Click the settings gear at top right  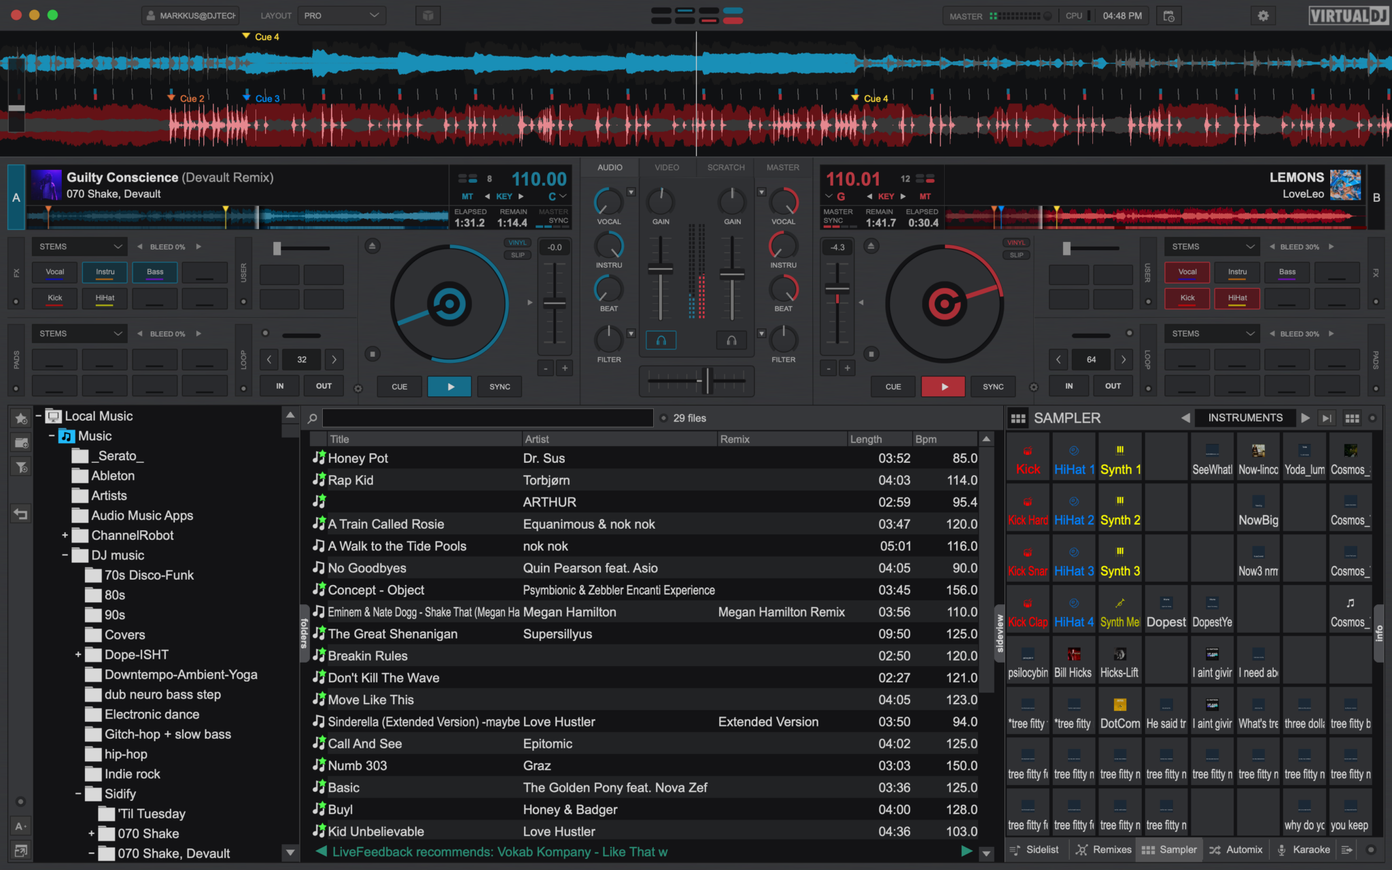click(x=1263, y=15)
